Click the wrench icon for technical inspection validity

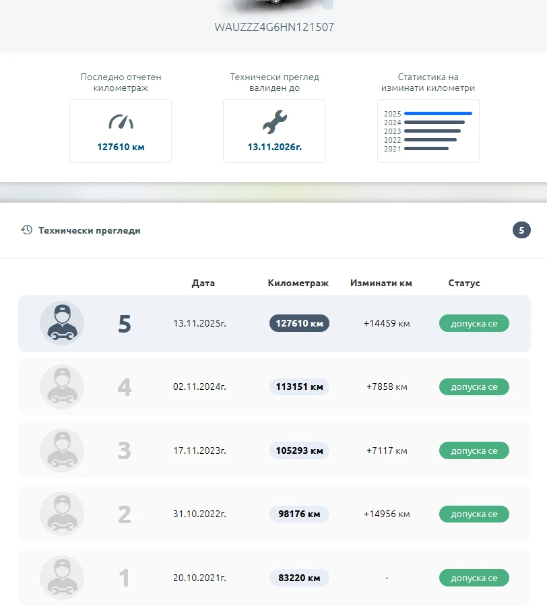[274, 122]
